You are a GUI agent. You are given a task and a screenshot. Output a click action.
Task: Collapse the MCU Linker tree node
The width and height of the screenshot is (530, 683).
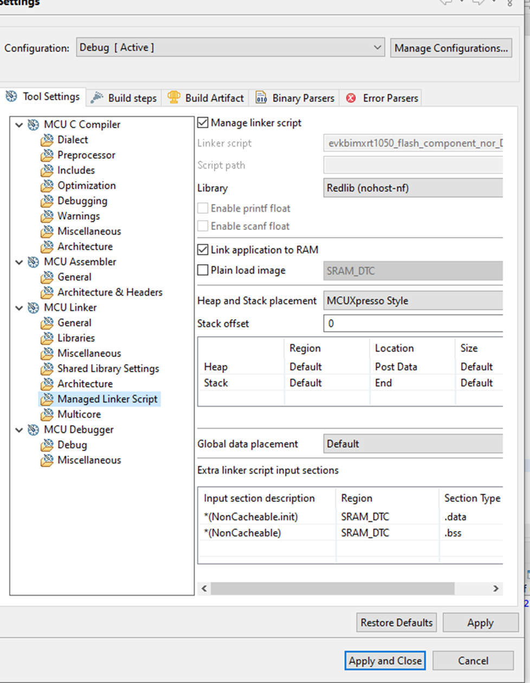pyautogui.click(x=20, y=308)
